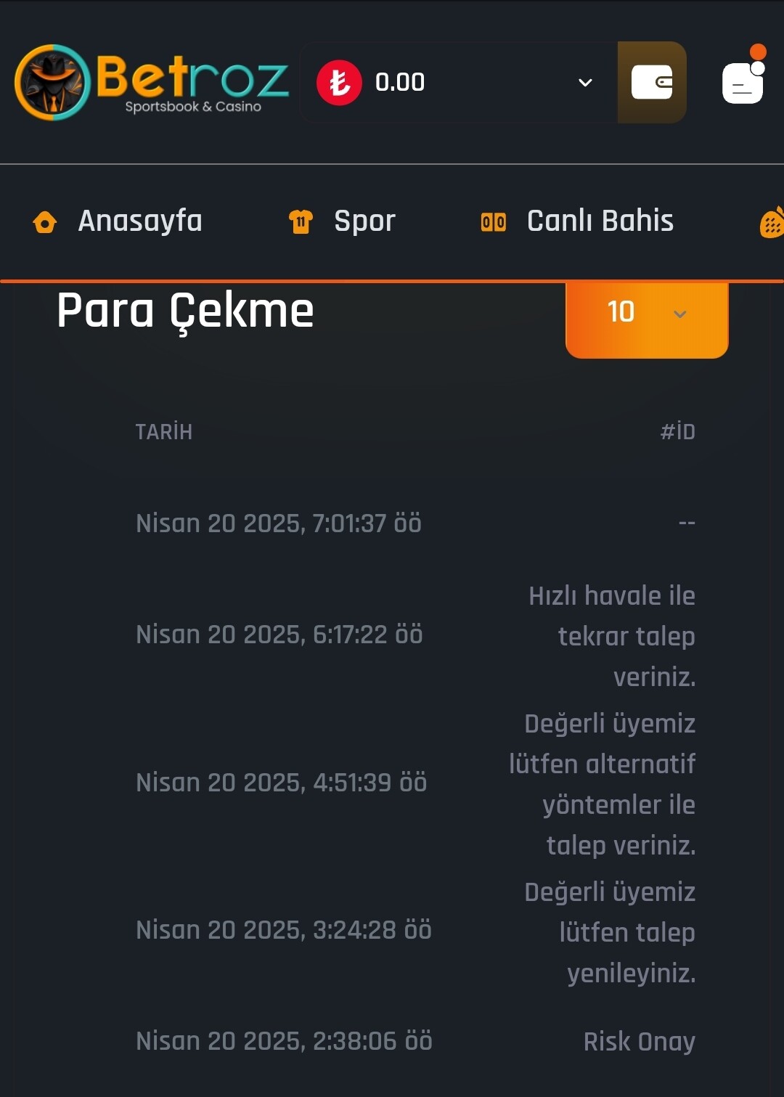The image size is (784, 1097).
Task: Click the orange home icon
Action: click(45, 222)
